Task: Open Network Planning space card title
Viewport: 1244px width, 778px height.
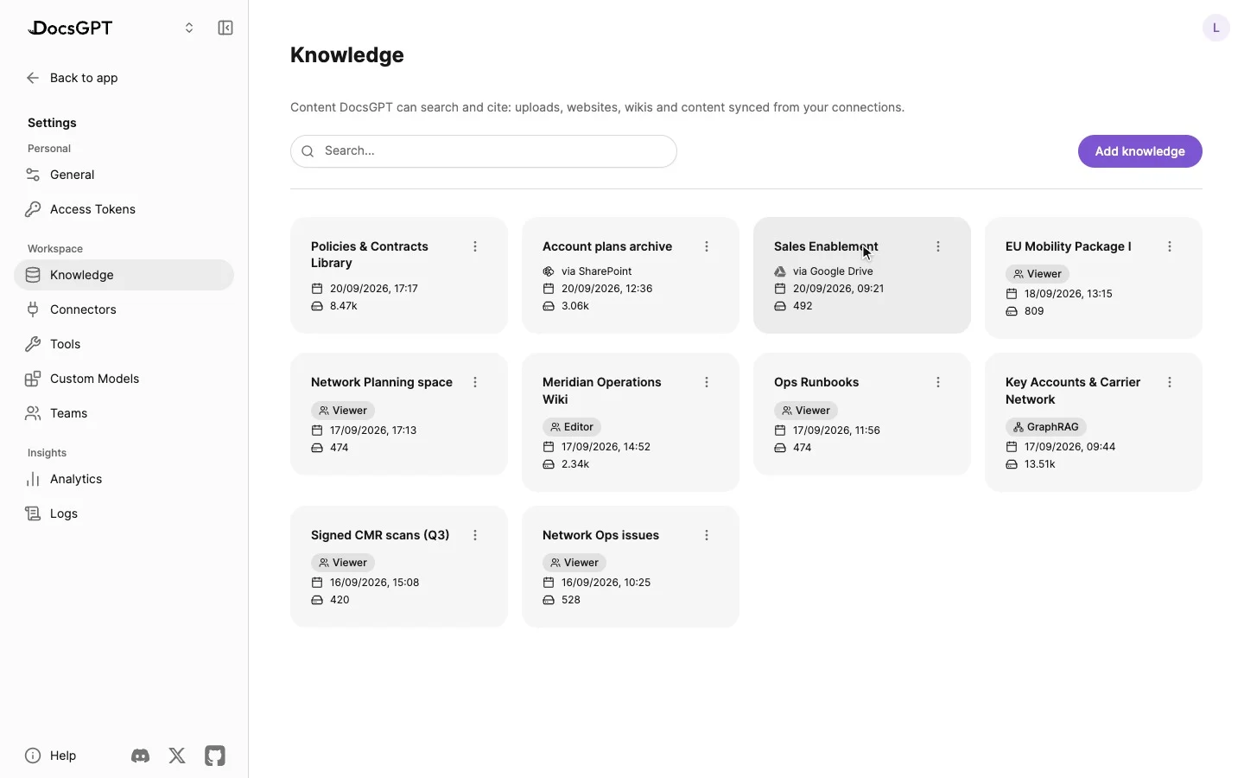Action: coord(382,382)
